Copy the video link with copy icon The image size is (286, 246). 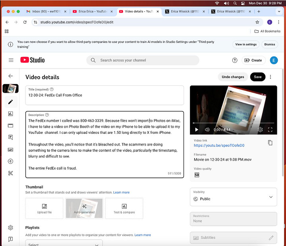[270, 143]
